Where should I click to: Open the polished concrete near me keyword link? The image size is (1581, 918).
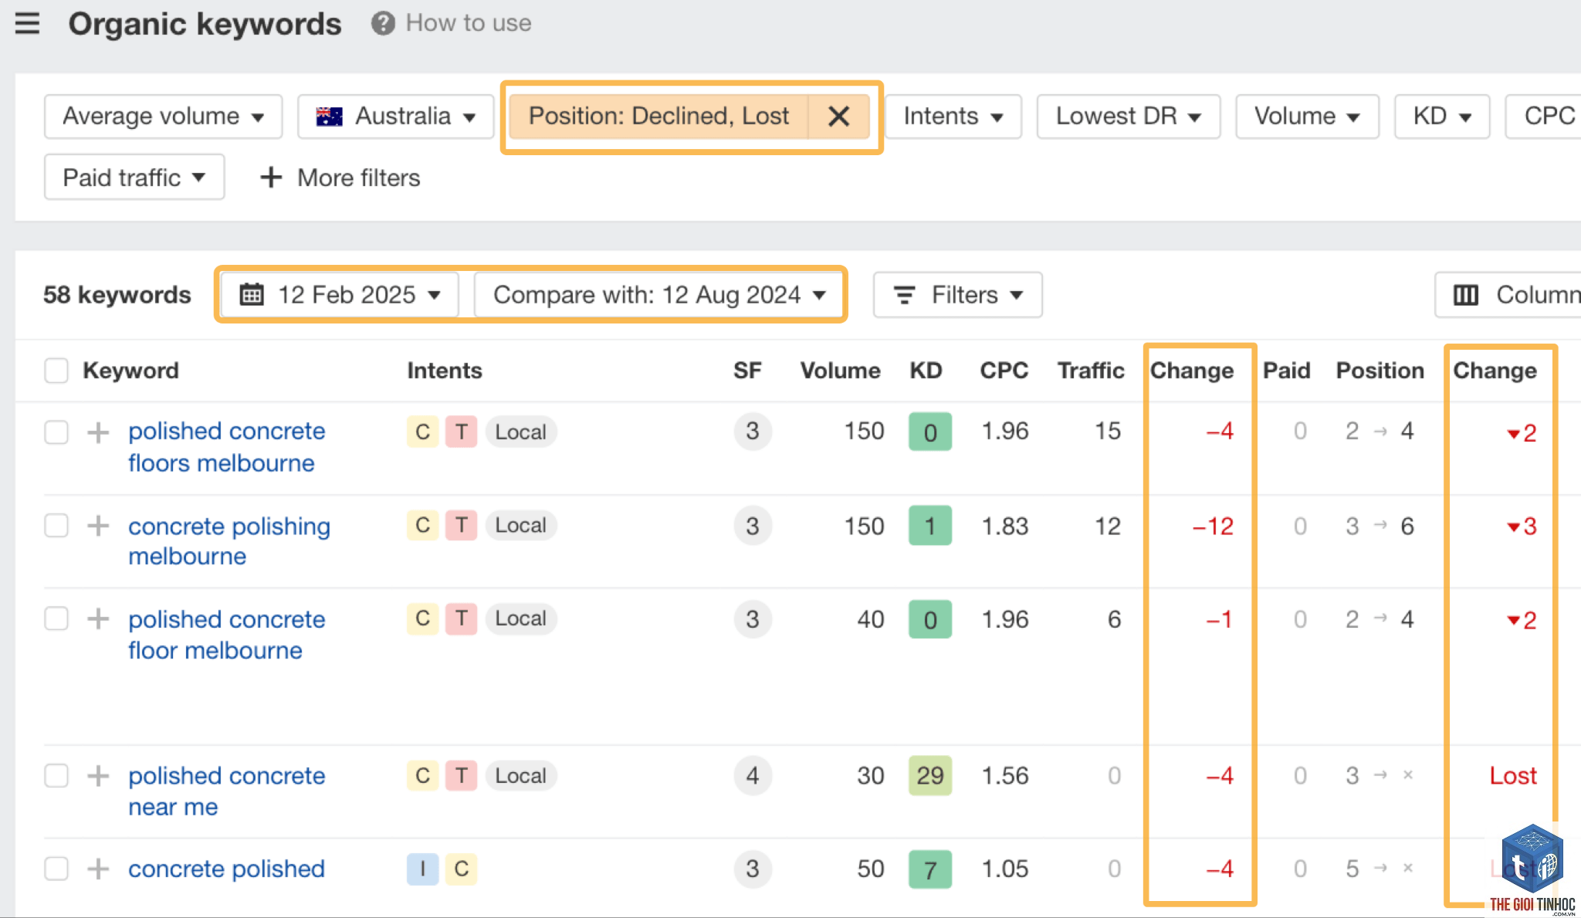pyautogui.click(x=227, y=791)
